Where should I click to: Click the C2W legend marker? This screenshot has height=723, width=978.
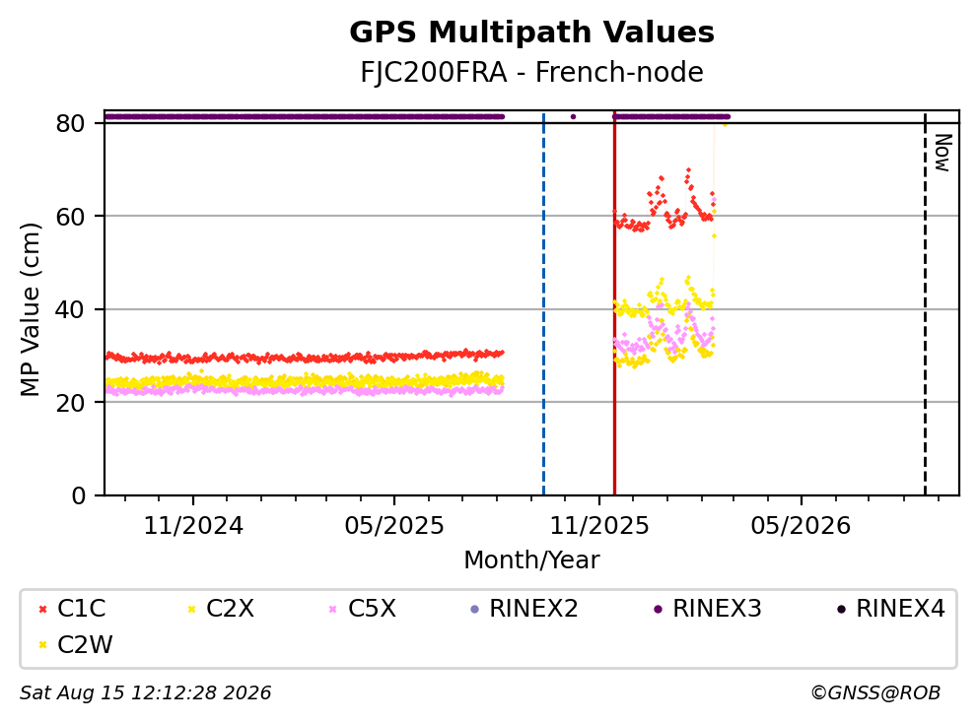tap(42, 645)
